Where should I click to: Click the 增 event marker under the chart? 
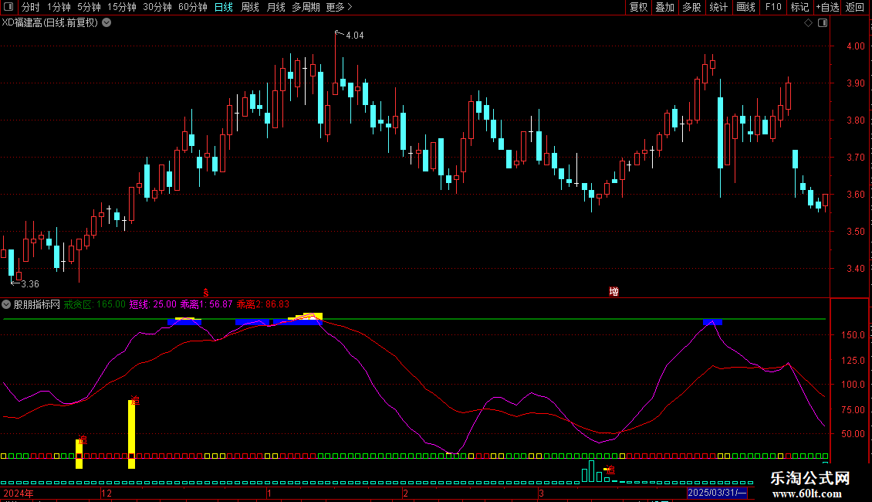pyautogui.click(x=614, y=292)
